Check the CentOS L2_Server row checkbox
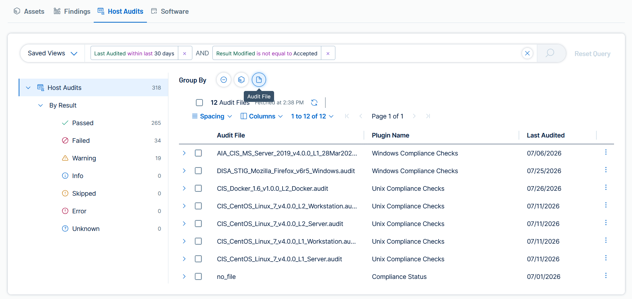Screen dimensions: 632x299 [x=198, y=224]
